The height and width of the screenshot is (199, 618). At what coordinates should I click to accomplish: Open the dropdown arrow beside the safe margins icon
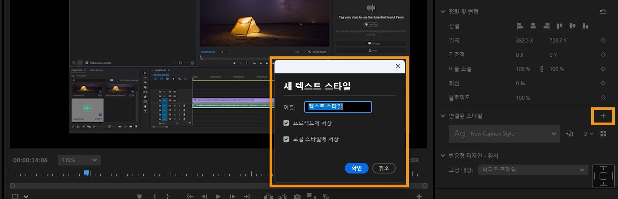(26, 196)
